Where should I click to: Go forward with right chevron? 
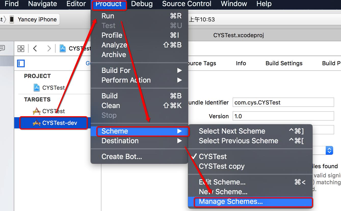pos(49,48)
